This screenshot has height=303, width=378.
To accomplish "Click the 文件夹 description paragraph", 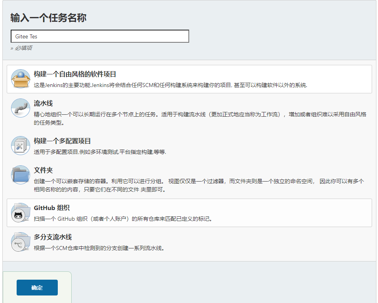I will pyautogui.click(x=199, y=185).
